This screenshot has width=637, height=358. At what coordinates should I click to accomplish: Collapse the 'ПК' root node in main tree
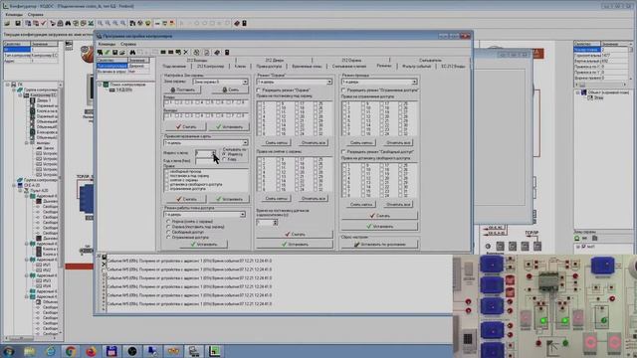click(x=7, y=85)
